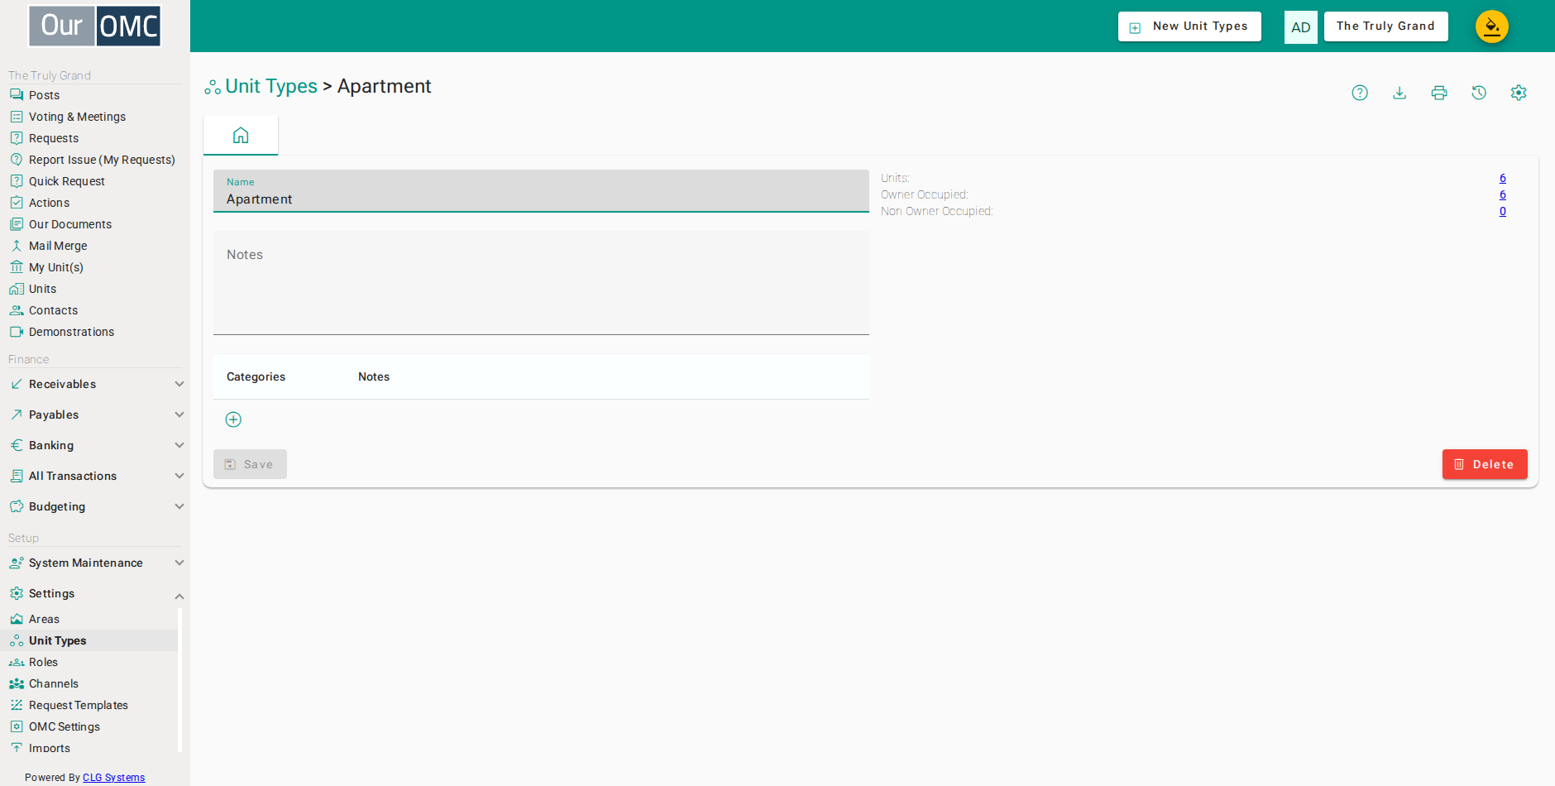Image resolution: width=1555 pixels, height=786 pixels.
Task: Click the Areas sidebar icon
Action: pyautogui.click(x=17, y=619)
